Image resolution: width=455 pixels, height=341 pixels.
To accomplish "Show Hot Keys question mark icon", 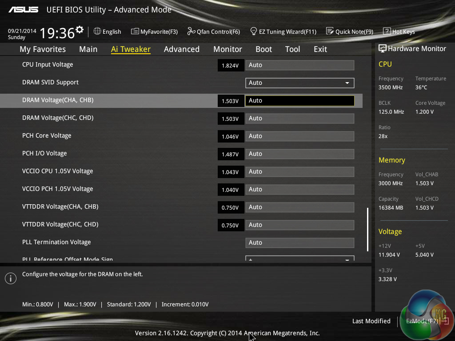I will (x=387, y=32).
